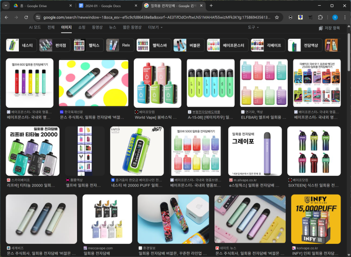Open the tab search dropdown arrow
This screenshot has width=351, height=257.
6,6
